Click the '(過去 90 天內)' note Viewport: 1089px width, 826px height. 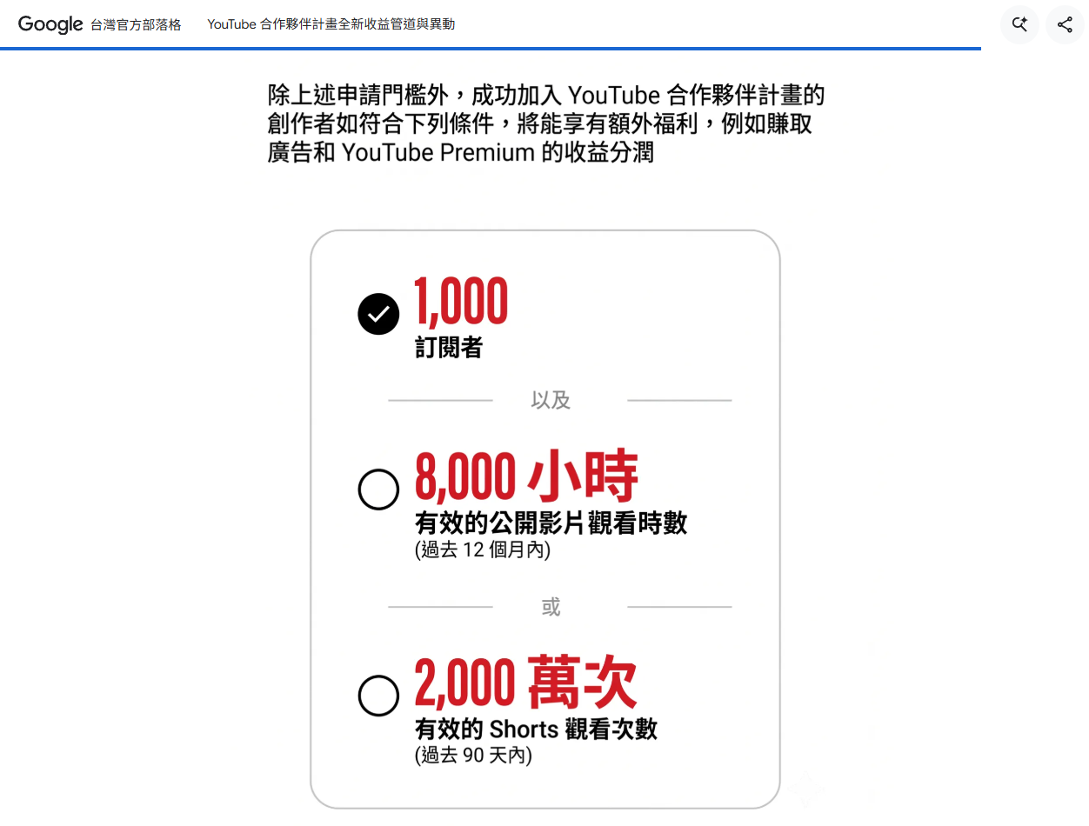click(473, 756)
